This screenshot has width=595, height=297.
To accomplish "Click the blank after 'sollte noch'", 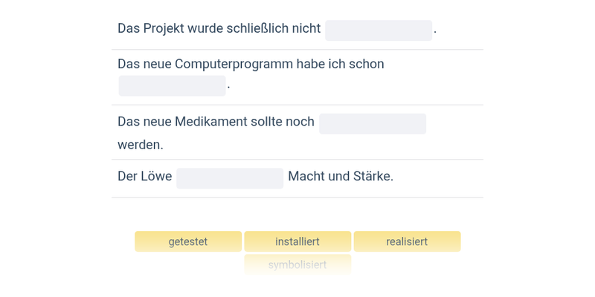I will [373, 124].
